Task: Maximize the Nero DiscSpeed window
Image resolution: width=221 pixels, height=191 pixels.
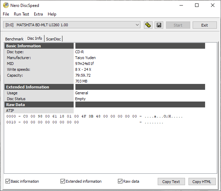Action: (197, 5)
